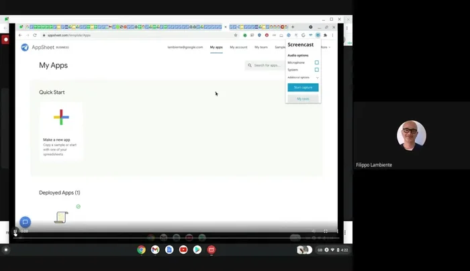Click the Make a new app label
The image size is (470, 271).
point(56,140)
